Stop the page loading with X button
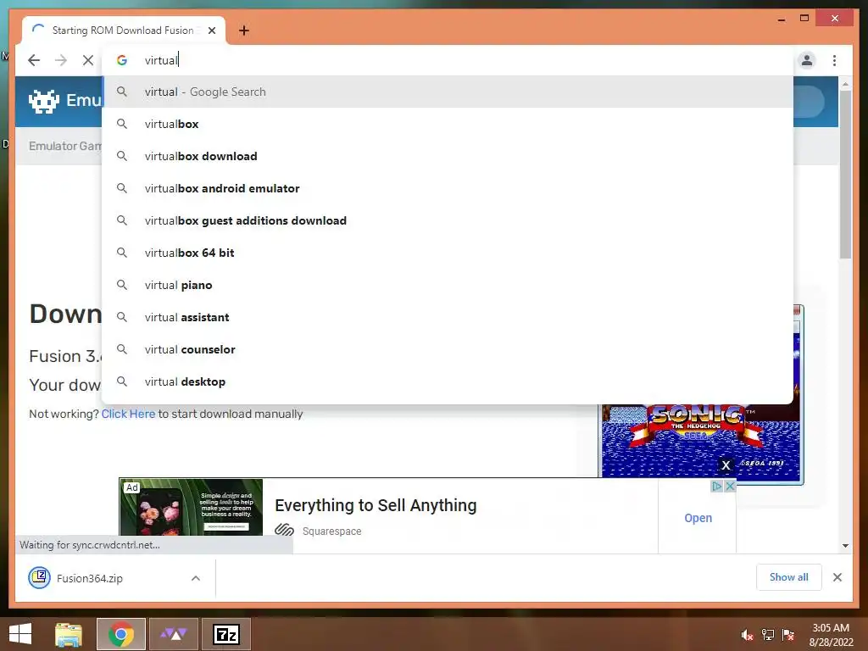868x651 pixels. pyautogui.click(x=88, y=60)
